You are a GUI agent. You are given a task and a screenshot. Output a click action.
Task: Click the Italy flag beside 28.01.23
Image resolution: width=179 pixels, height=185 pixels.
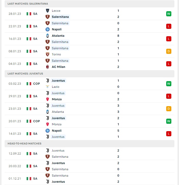click(29, 14)
